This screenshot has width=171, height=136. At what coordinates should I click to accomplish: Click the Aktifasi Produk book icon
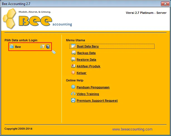(73, 66)
